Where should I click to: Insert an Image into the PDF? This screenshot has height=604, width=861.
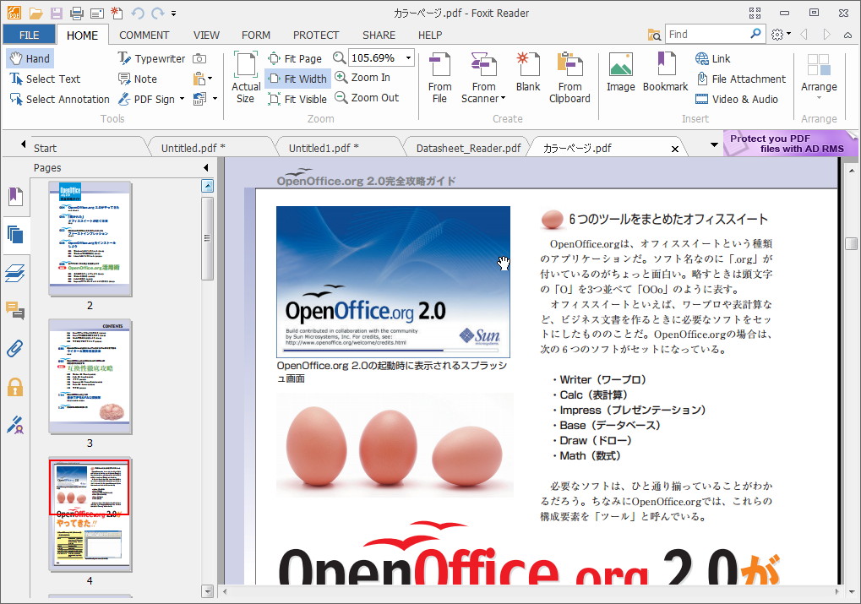620,76
